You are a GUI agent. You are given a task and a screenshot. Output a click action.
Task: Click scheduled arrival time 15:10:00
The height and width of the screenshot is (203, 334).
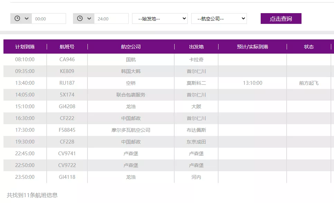25,106
